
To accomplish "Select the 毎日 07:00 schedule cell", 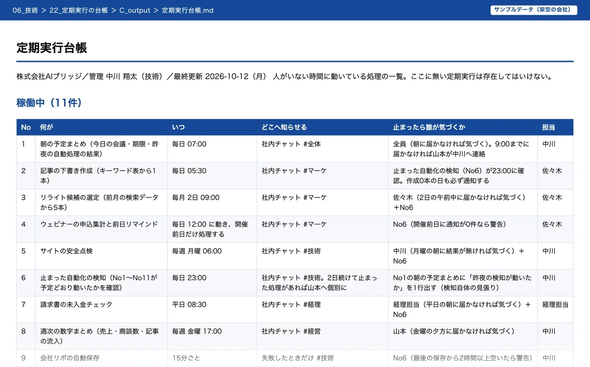I will point(212,149).
